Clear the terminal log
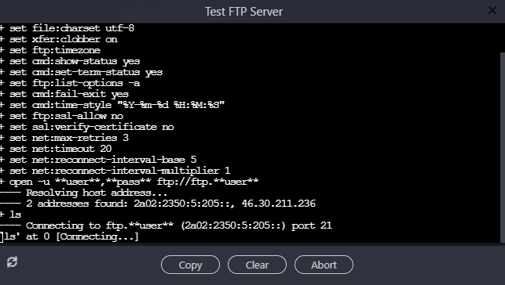 coord(257,265)
